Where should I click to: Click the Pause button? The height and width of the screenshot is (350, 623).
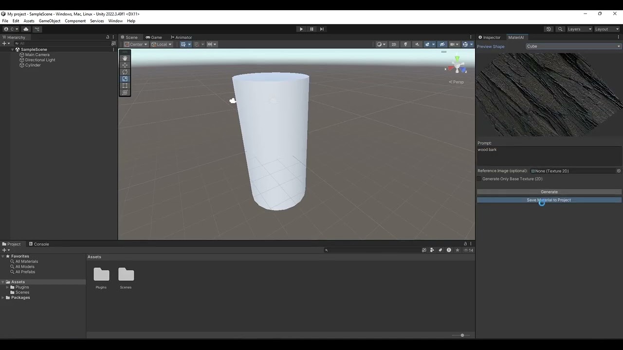tap(311, 29)
